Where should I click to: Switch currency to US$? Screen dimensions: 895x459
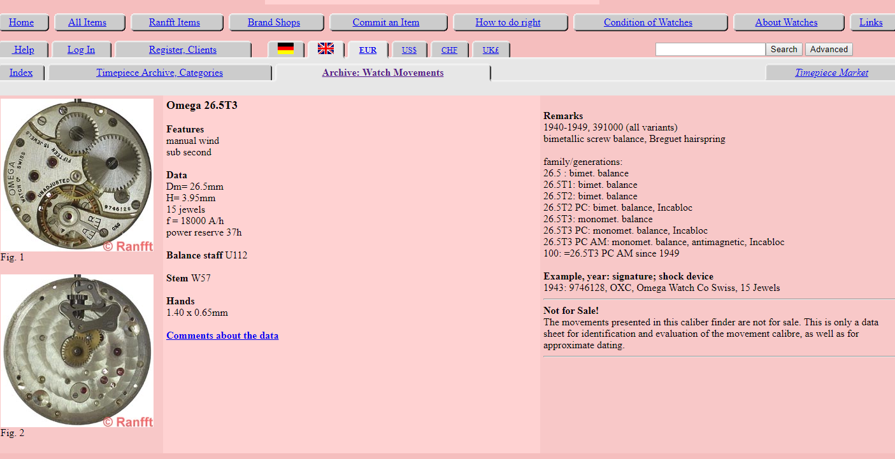point(409,50)
